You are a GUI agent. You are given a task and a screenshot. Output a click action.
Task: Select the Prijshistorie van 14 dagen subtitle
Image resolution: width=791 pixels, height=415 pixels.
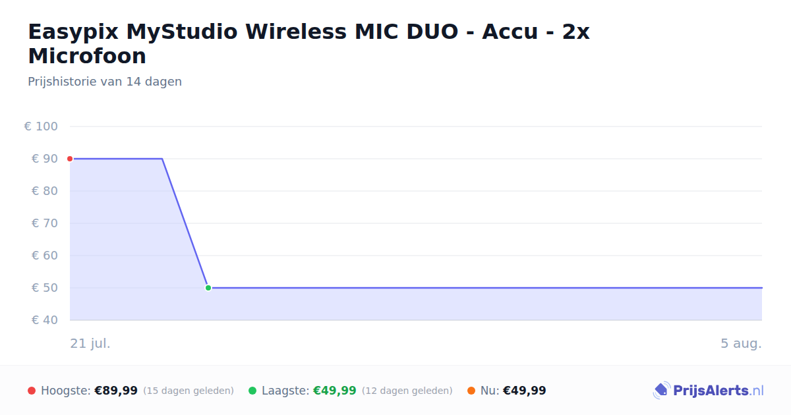click(105, 82)
